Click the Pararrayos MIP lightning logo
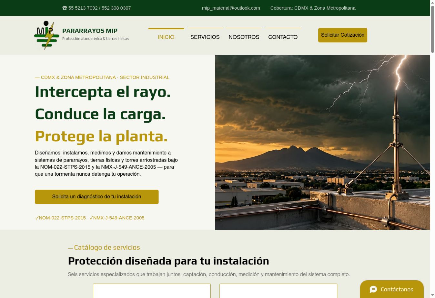Image resolution: width=435 pixels, height=298 pixels. coord(47,35)
